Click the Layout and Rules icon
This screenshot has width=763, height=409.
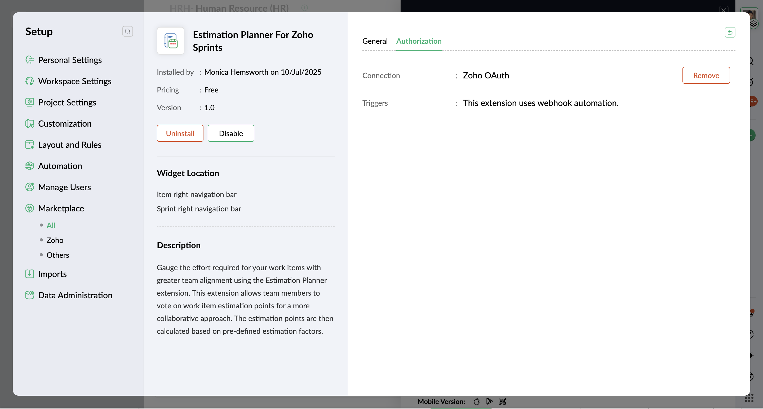[30, 145]
